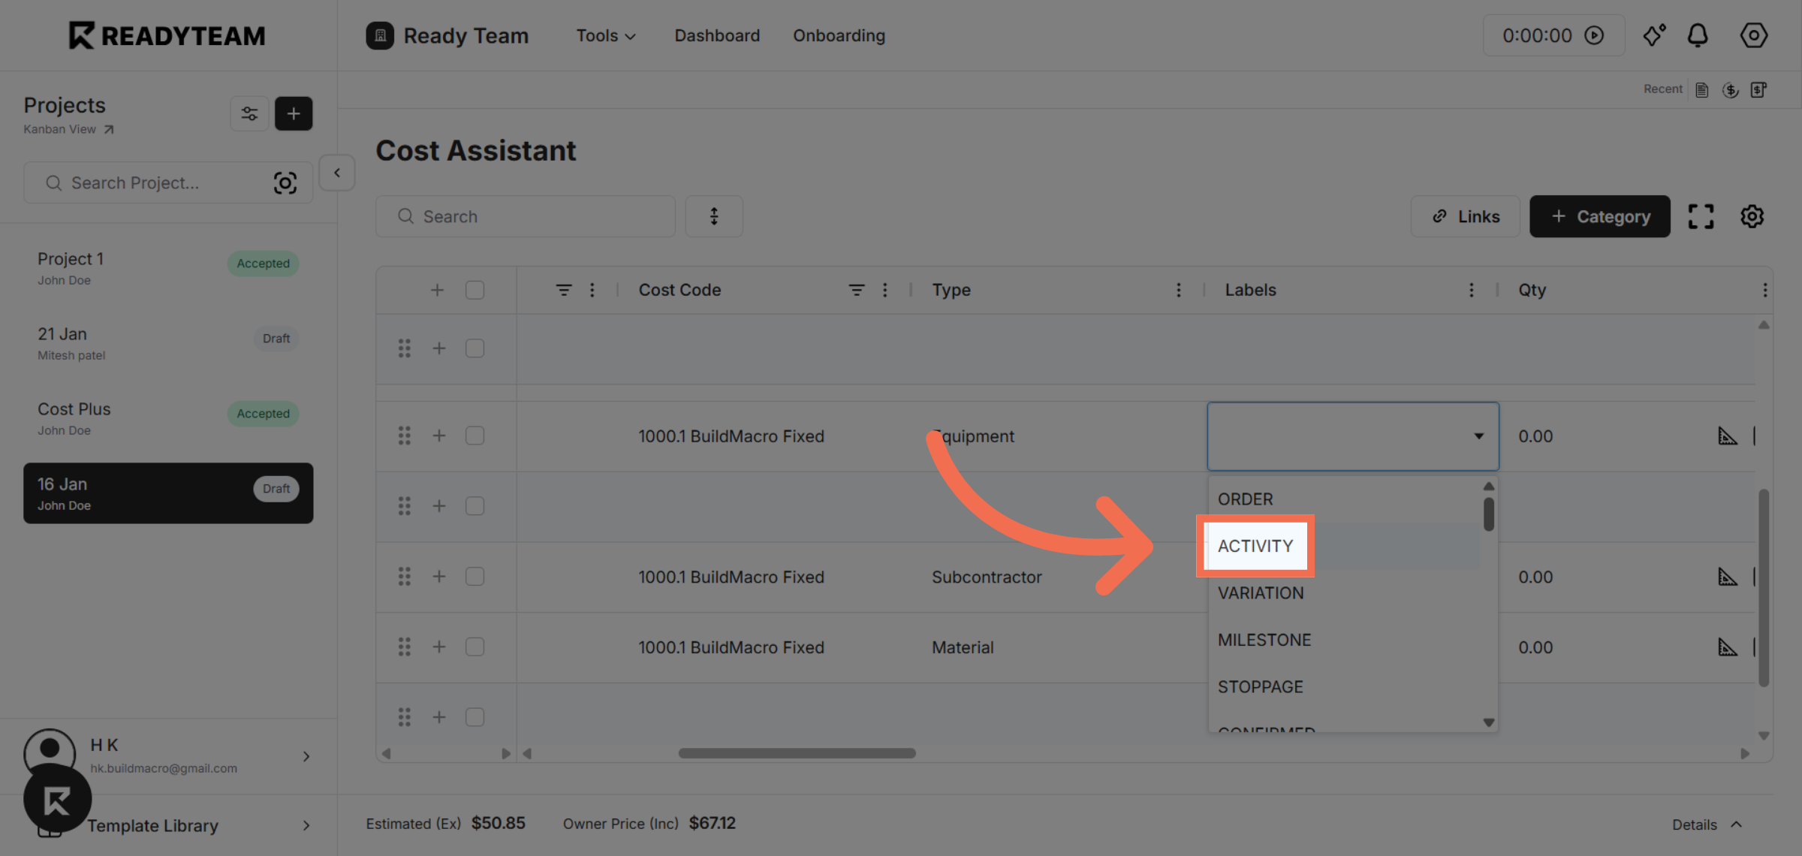Toggle select-all checkbox in table header
The height and width of the screenshot is (856, 1802).
[x=475, y=290]
